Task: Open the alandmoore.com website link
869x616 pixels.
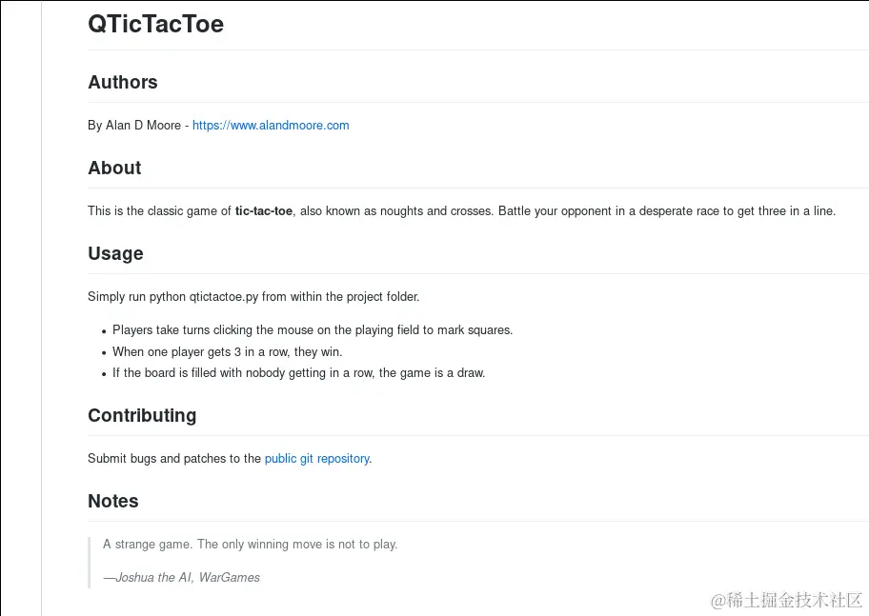Action: click(271, 125)
